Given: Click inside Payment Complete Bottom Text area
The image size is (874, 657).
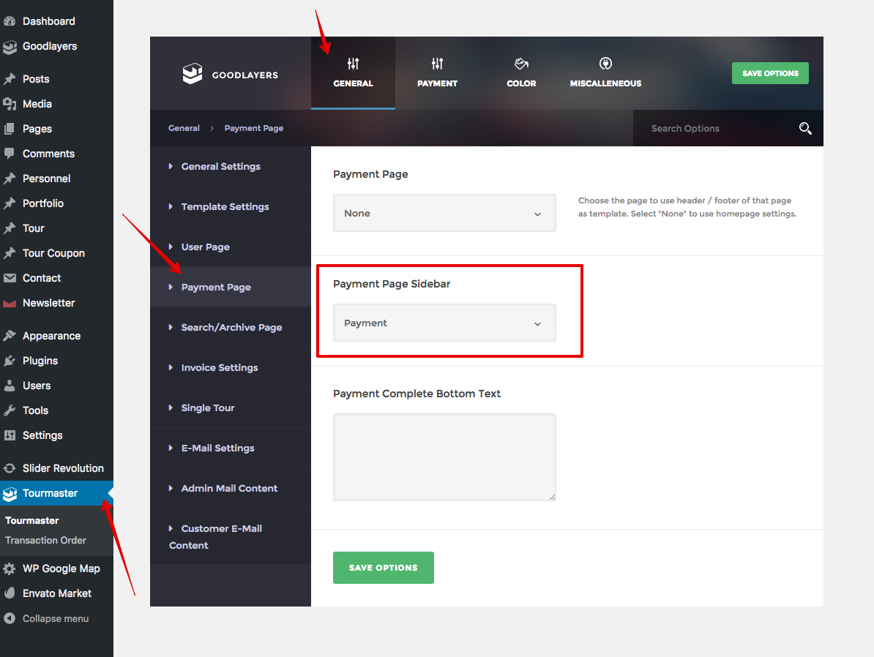Looking at the screenshot, I should (444, 457).
